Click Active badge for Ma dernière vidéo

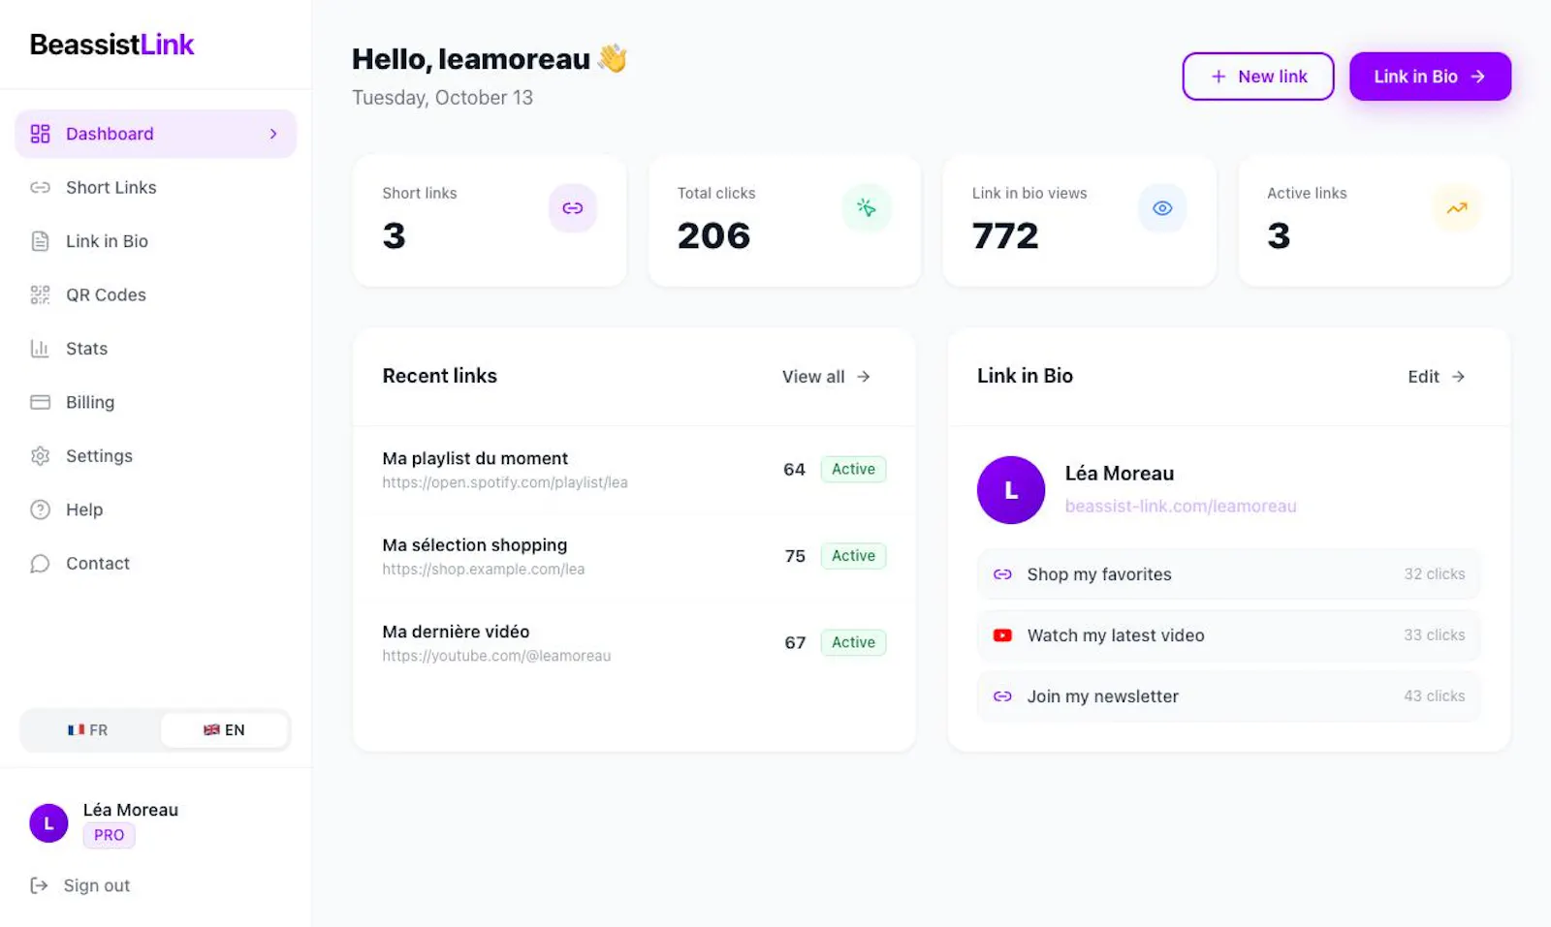tap(853, 642)
